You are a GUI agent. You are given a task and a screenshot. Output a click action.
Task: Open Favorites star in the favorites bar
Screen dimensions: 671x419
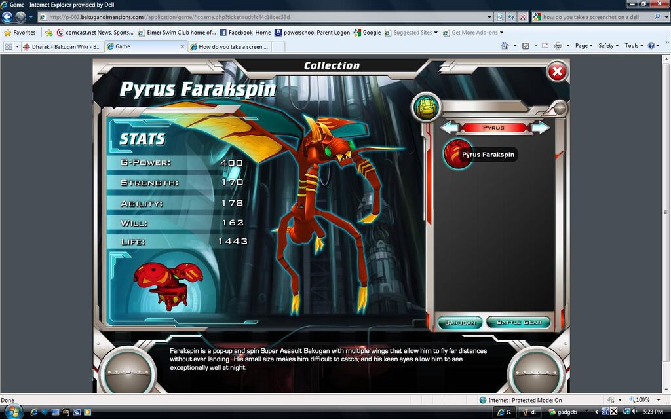(x=20, y=32)
